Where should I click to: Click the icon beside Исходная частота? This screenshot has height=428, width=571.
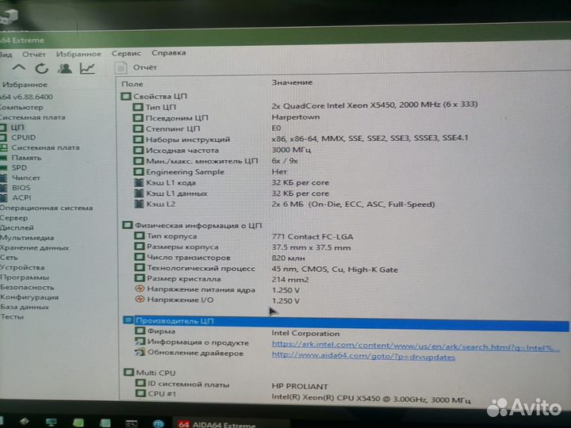(138, 150)
